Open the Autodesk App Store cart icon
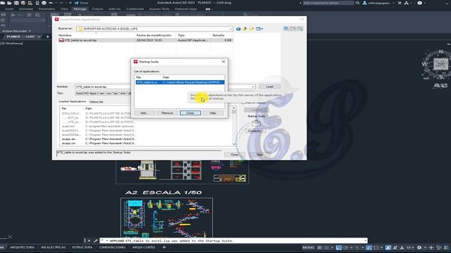This screenshot has width=451, height=253. pos(400,3)
